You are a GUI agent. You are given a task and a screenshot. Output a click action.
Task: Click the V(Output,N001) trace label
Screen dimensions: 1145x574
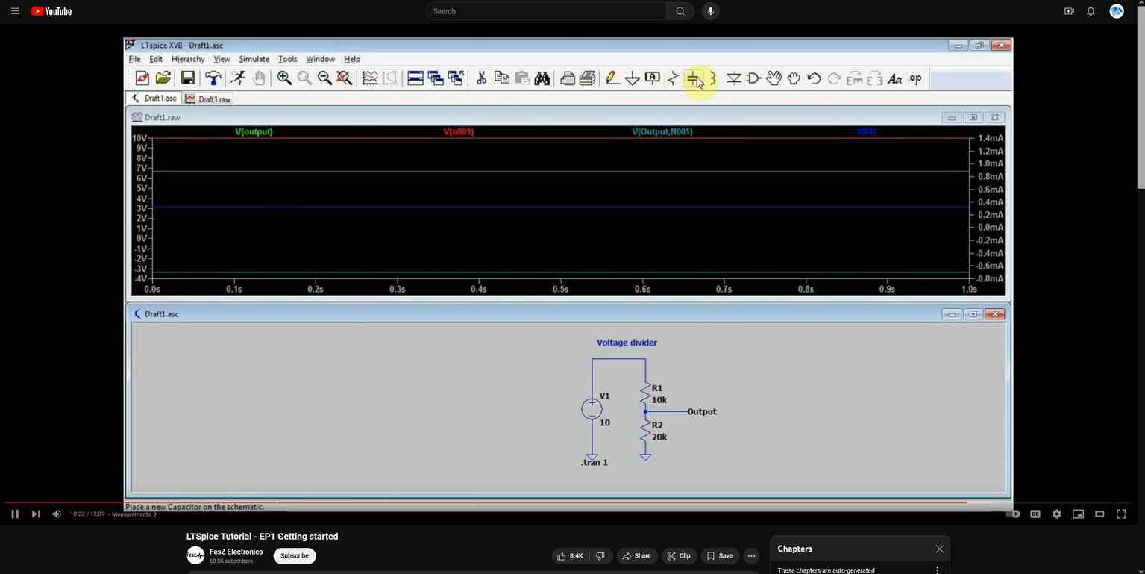pyautogui.click(x=662, y=131)
